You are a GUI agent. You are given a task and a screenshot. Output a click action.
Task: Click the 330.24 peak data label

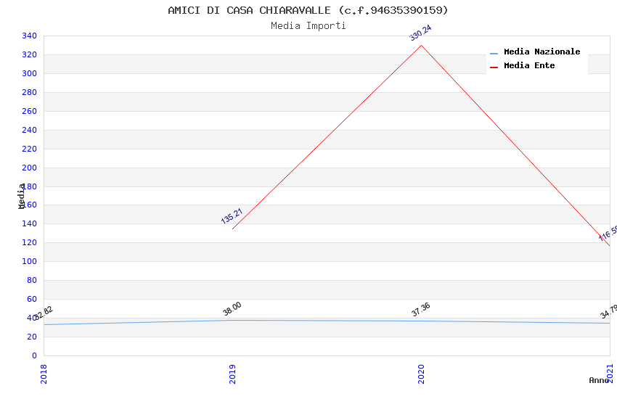point(420,33)
